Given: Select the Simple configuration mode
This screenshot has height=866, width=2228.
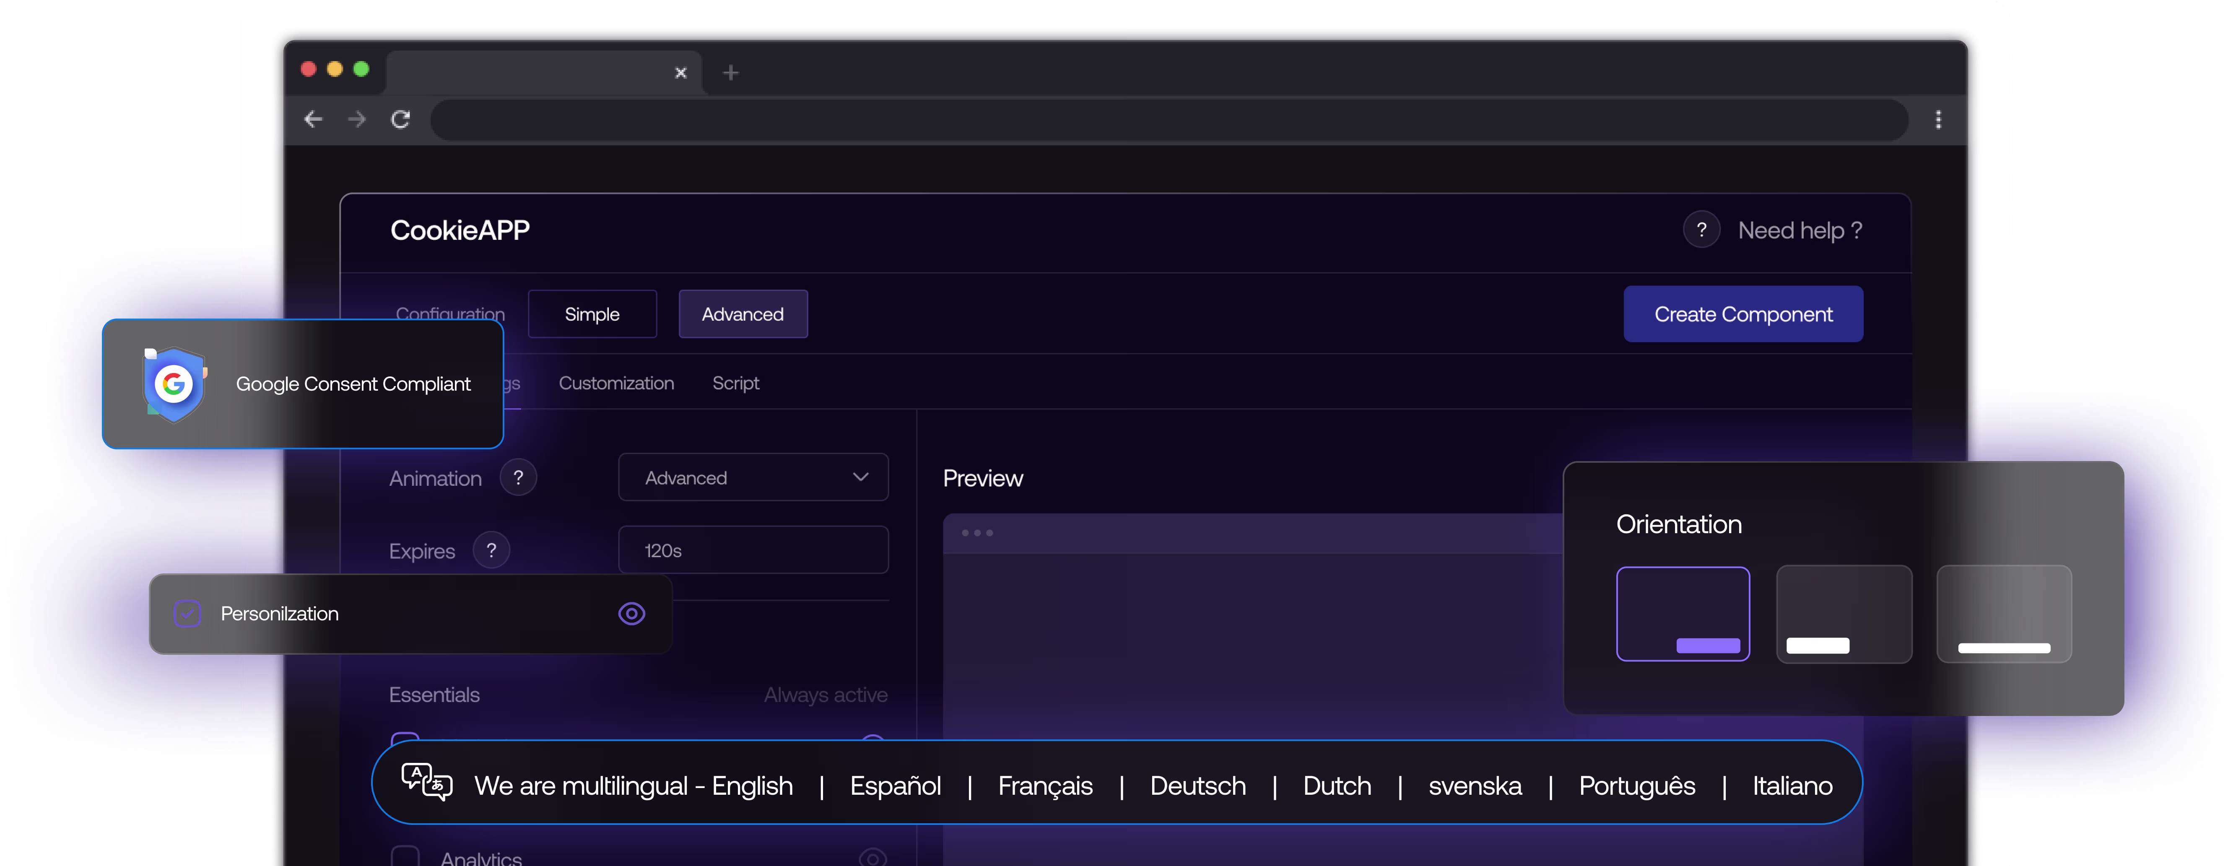Looking at the screenshot, I should [x=592, y=314].
